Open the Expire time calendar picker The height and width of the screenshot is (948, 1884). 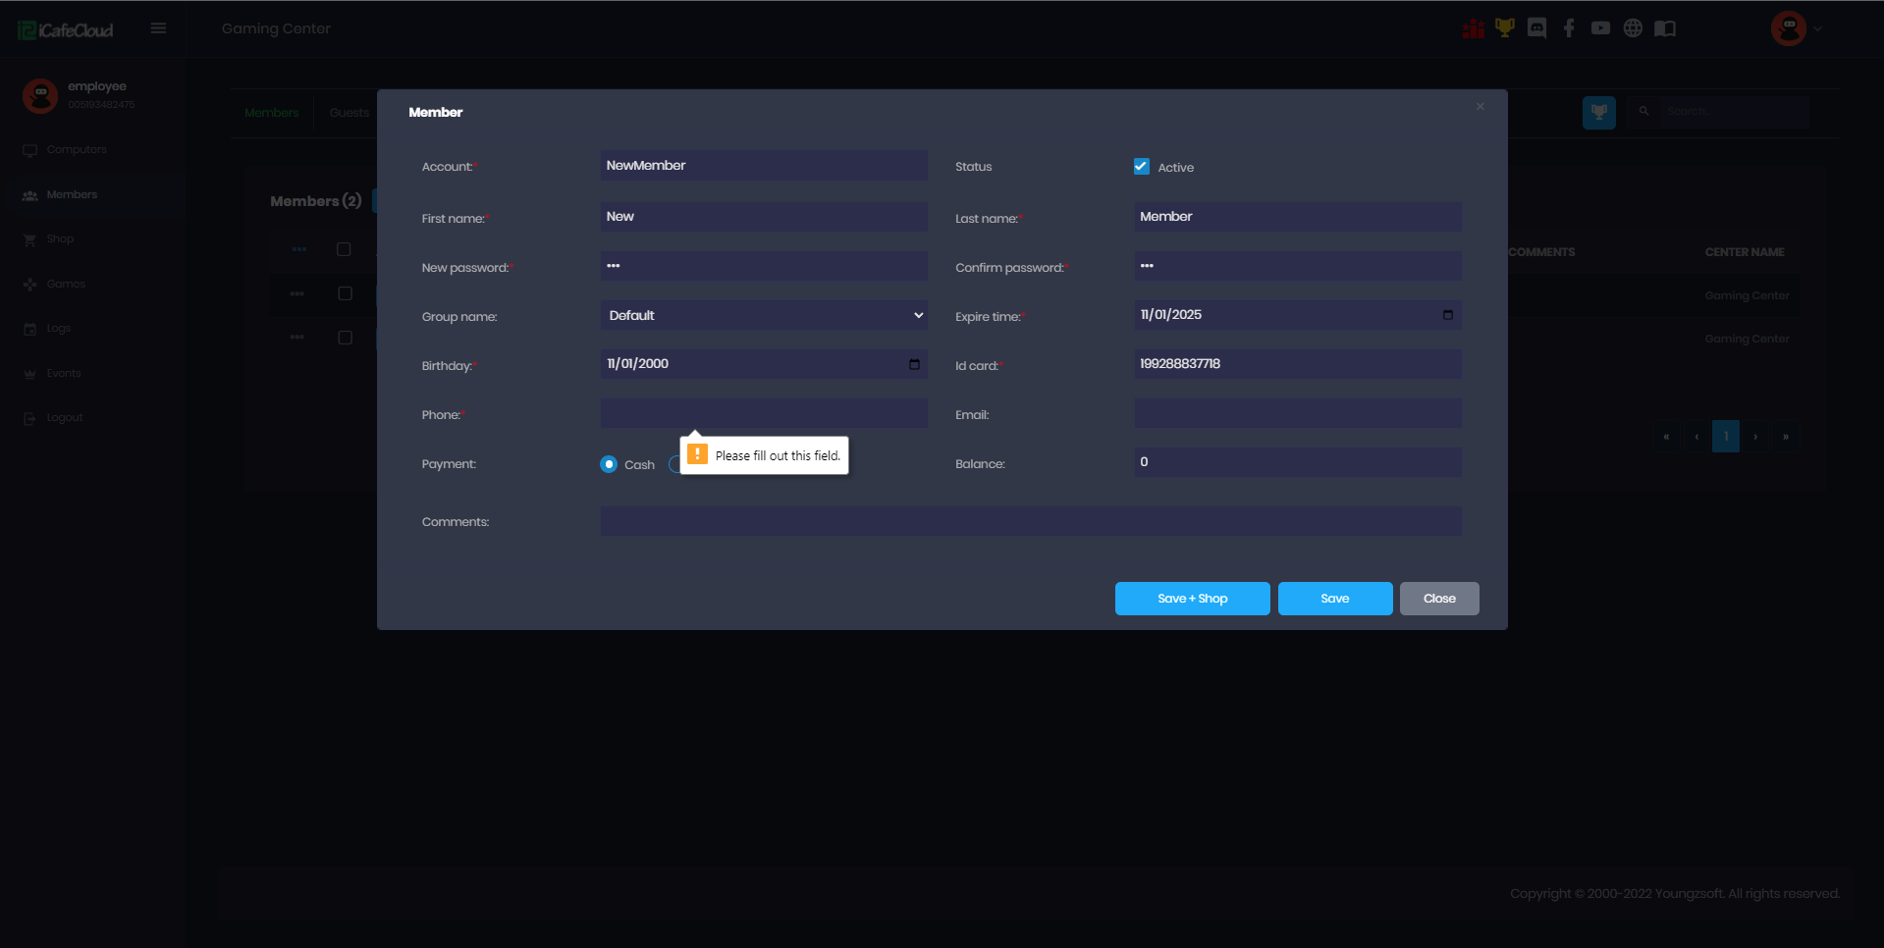point(1447,315)
